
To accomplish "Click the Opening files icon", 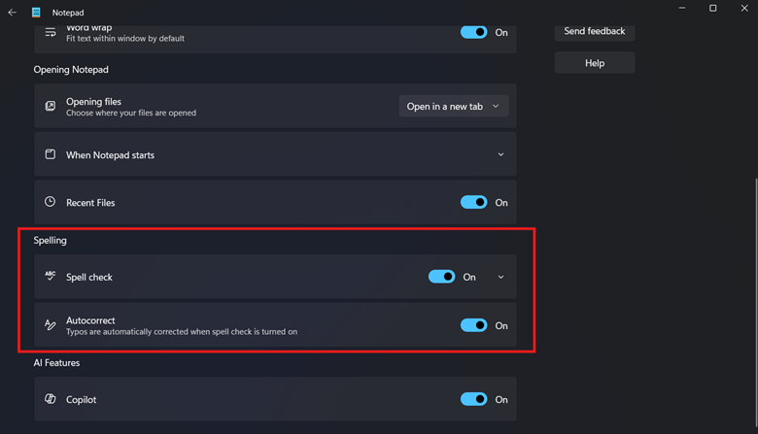I will click(51, 106).
